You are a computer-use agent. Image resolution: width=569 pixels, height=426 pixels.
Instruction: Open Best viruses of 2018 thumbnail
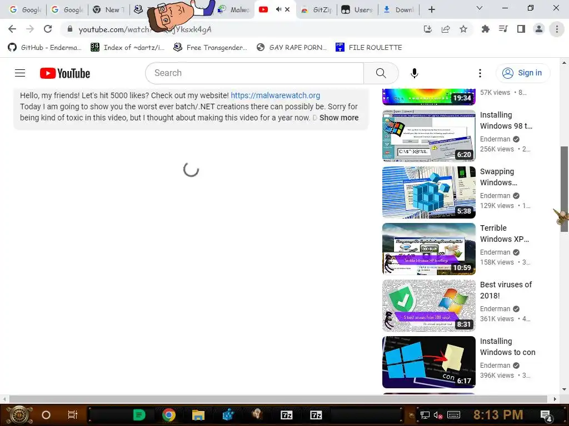click(428, 306)
